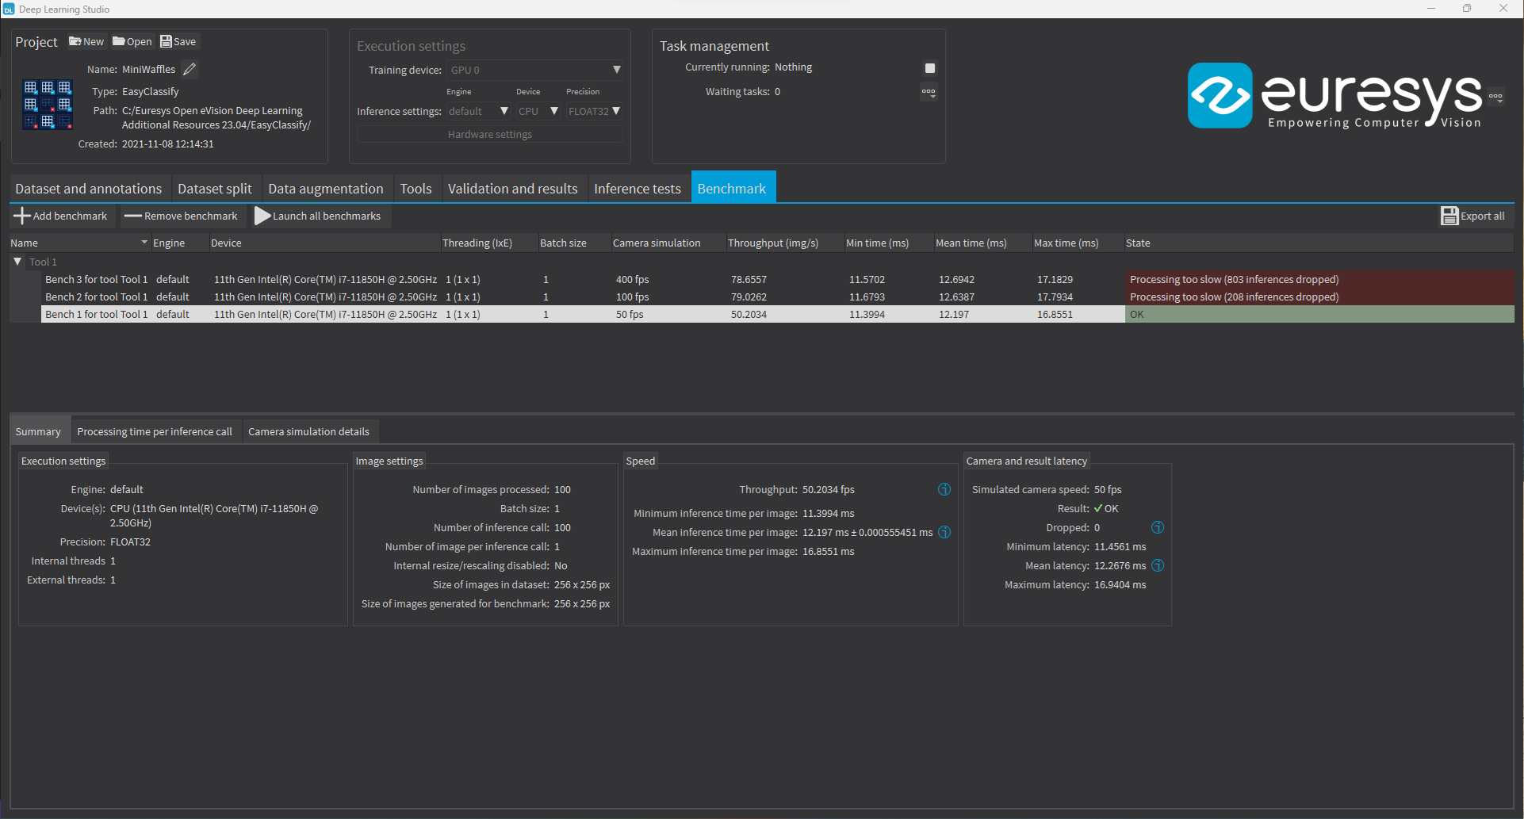Viewport: 1524px width, 819px height.
Task: Change training device from GPU 0
Action: click(534, 70)
